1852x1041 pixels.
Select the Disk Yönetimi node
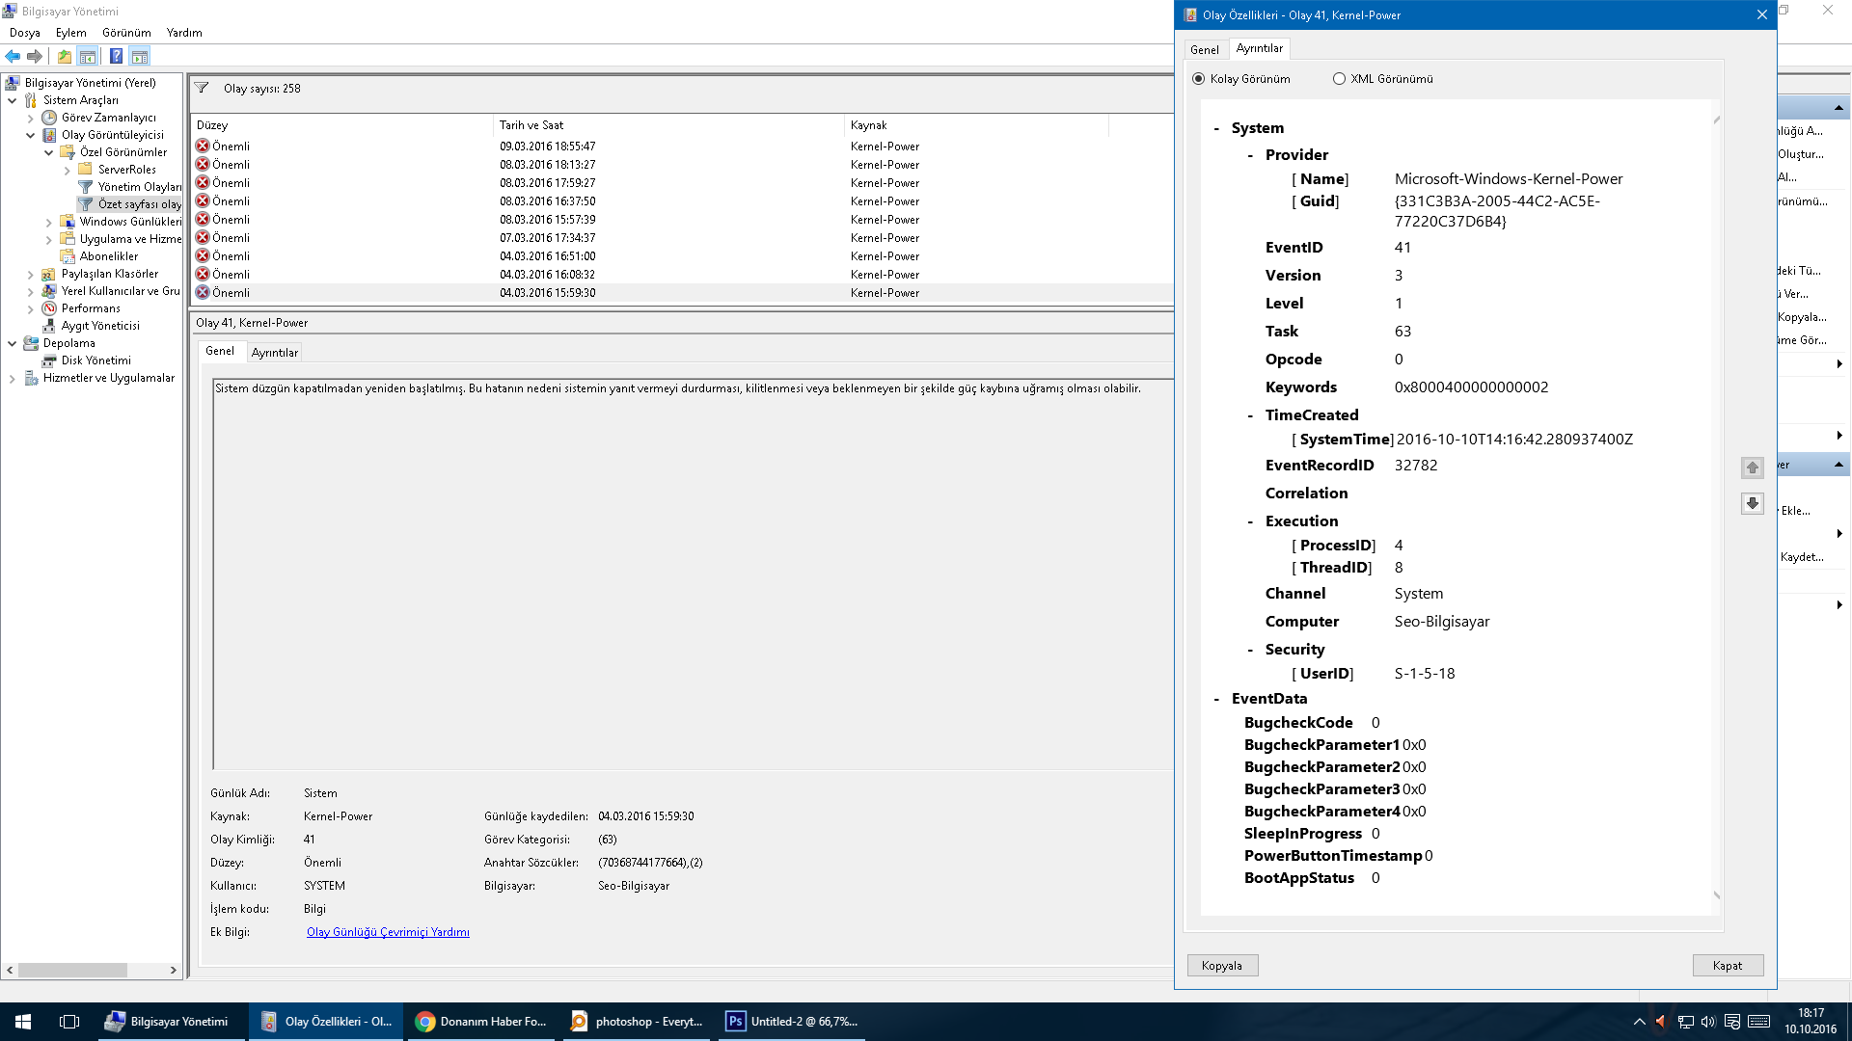[95, 360]
